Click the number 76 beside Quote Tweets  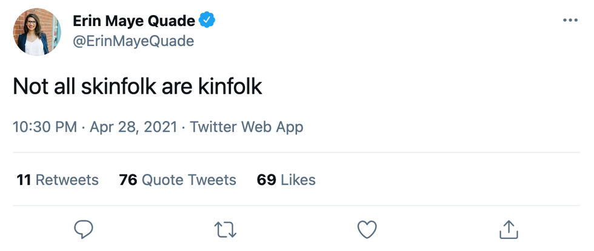pos(128,180)
